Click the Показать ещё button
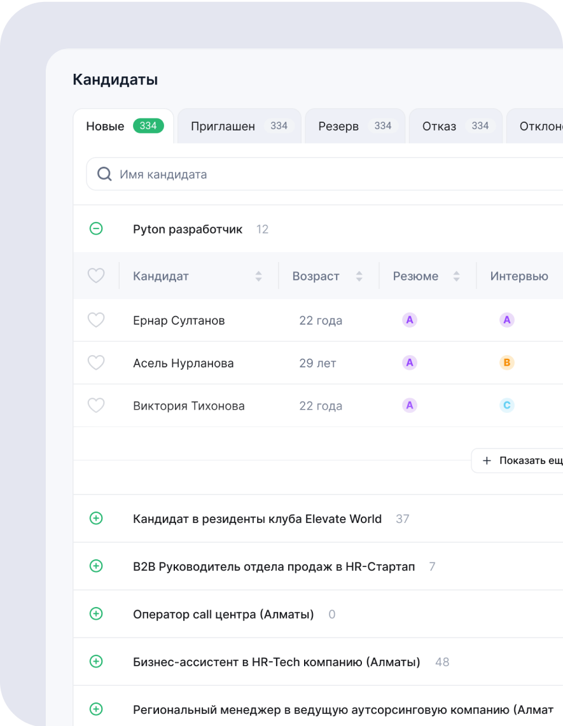The image size is (563, 726). pyautogui.click(x=518, y=461)
